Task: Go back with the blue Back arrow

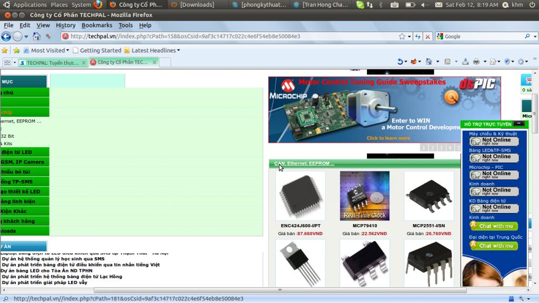Action: pos(6,36)
